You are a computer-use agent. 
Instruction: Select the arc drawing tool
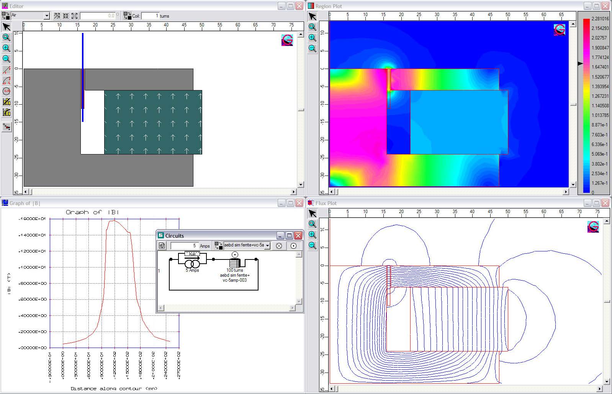(7, 80)
